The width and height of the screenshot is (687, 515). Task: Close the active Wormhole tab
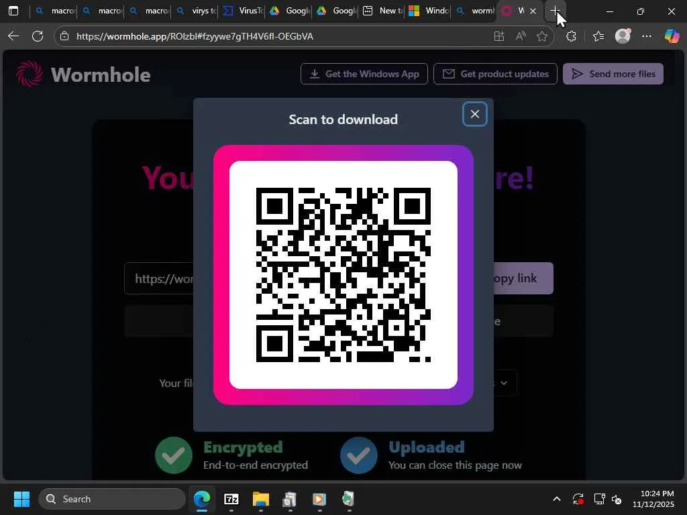pyautogui.click(x=533, y=11)
